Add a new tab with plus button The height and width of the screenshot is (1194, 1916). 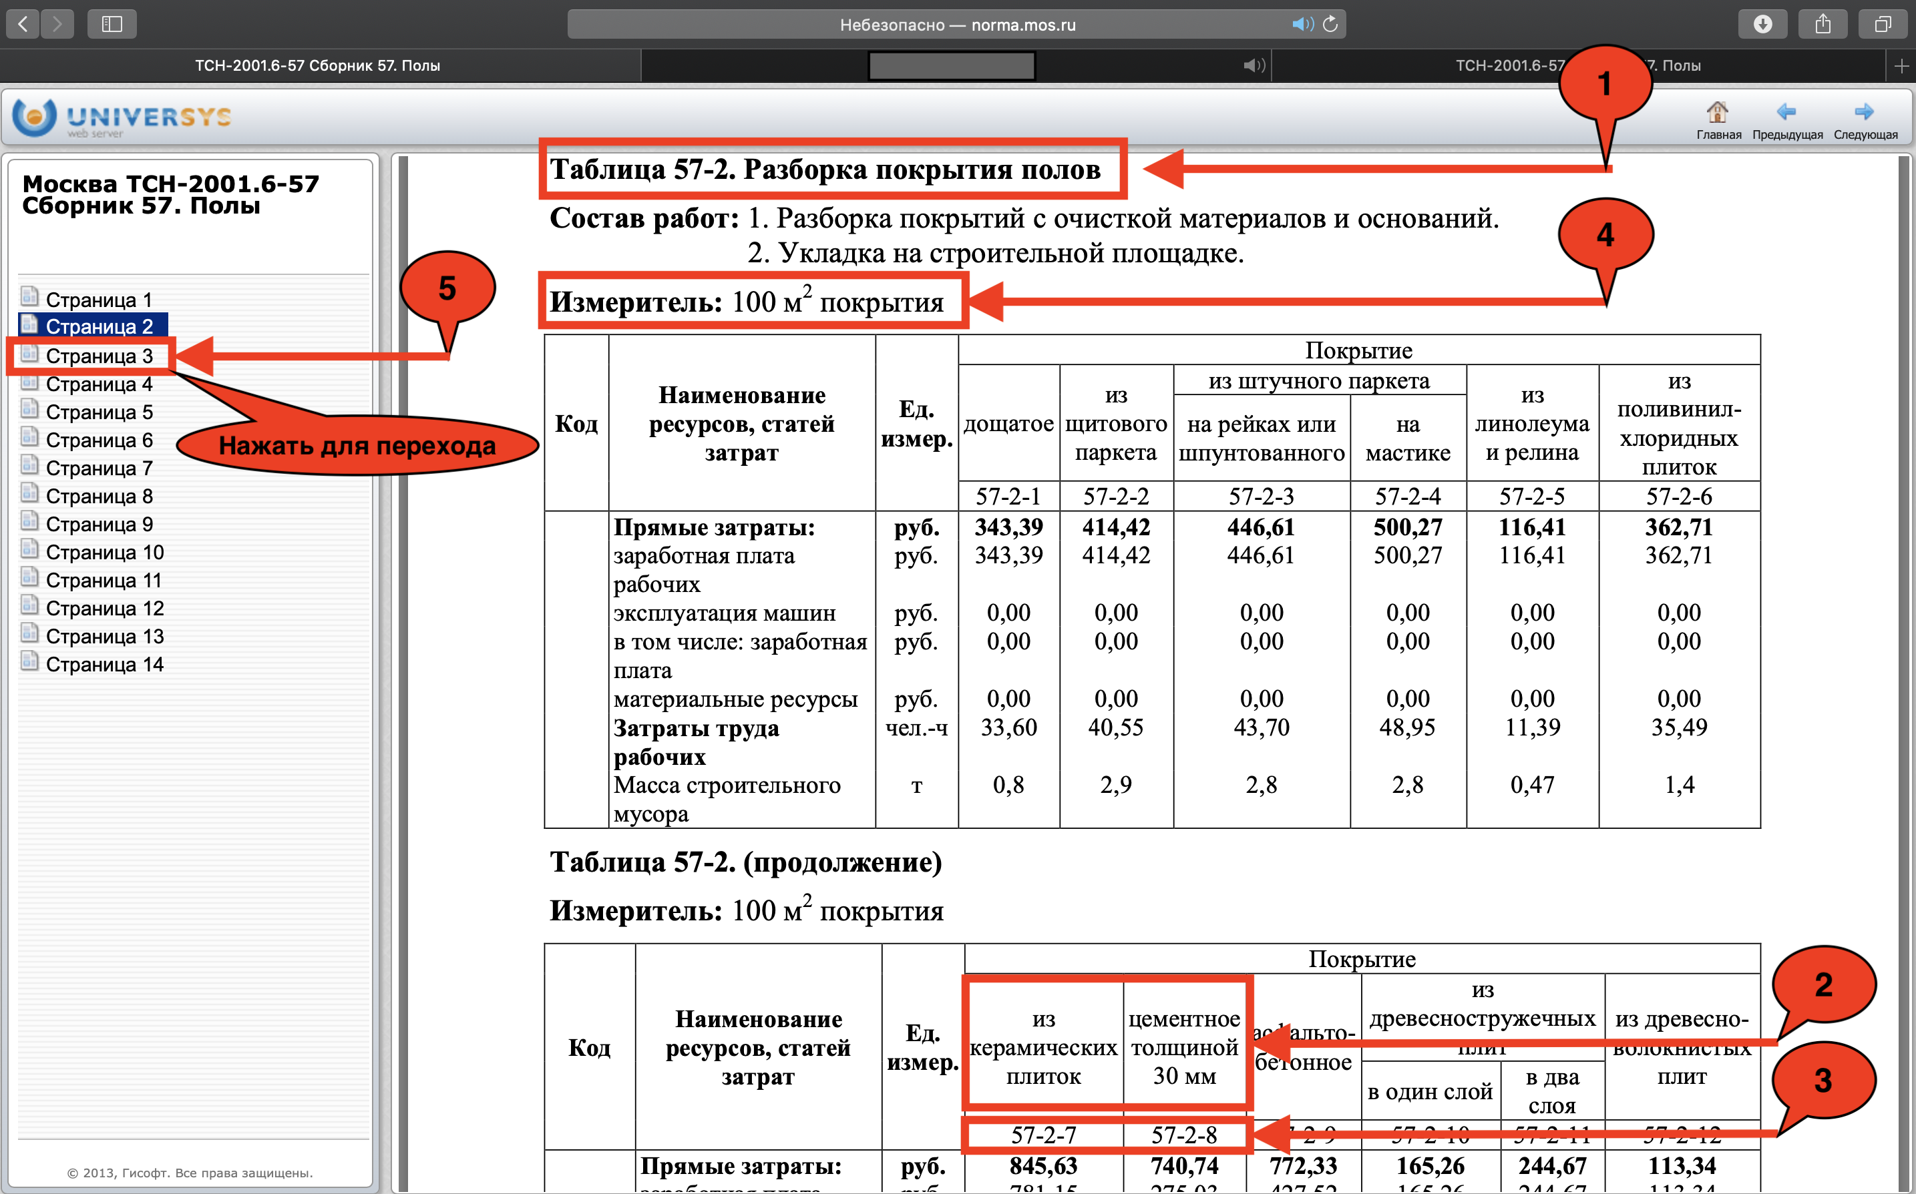click(x=1901, y=66)
